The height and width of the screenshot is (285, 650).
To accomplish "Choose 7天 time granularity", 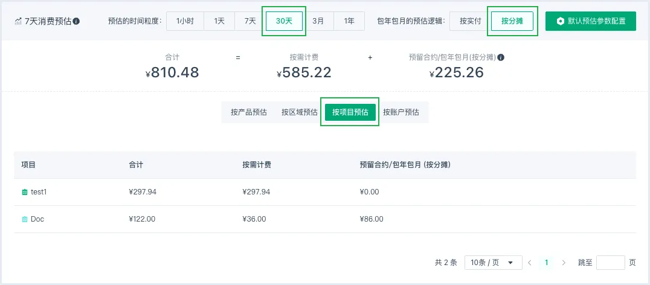I will tap(250, 21).
